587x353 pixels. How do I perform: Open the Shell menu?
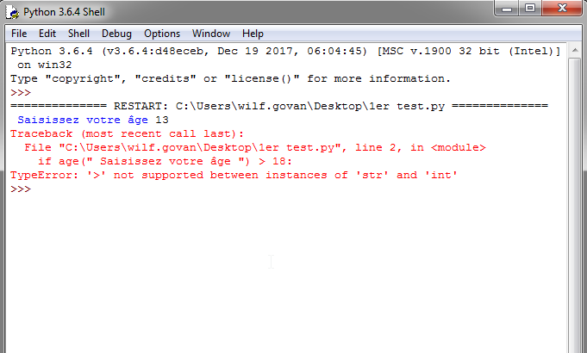(78, 34)
